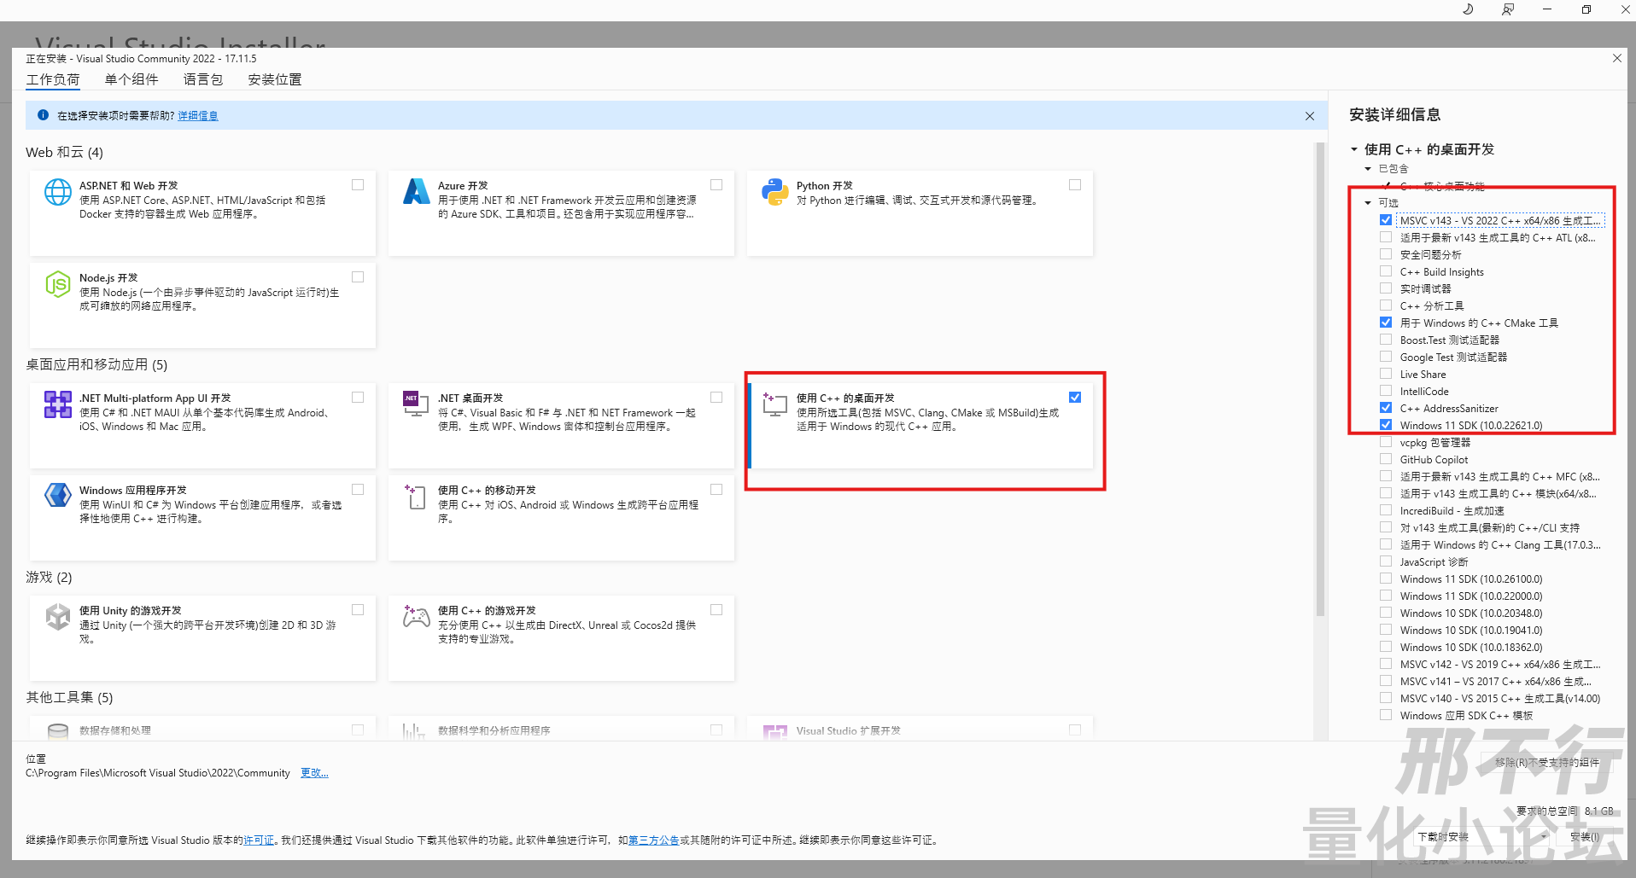
Task: Dismiss the blue help info banner
Action: click(1309, 116)
